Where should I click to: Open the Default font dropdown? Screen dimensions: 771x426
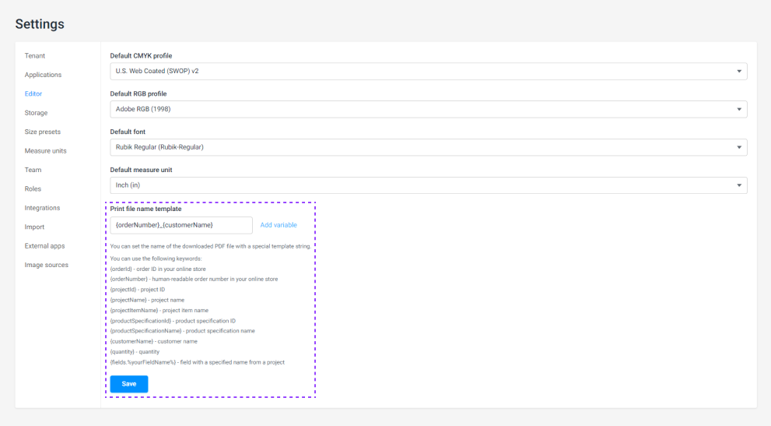point(428,147)
